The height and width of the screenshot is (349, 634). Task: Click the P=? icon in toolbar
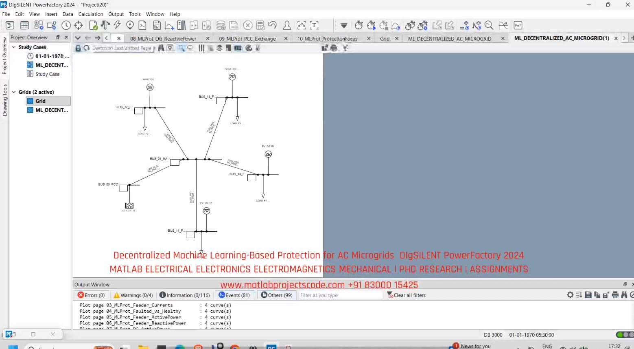tap(518, 25)
